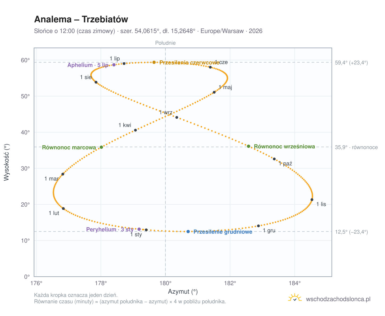Click the September equinox green dot
Screen dimensions: 385x316
coord(249,146)
